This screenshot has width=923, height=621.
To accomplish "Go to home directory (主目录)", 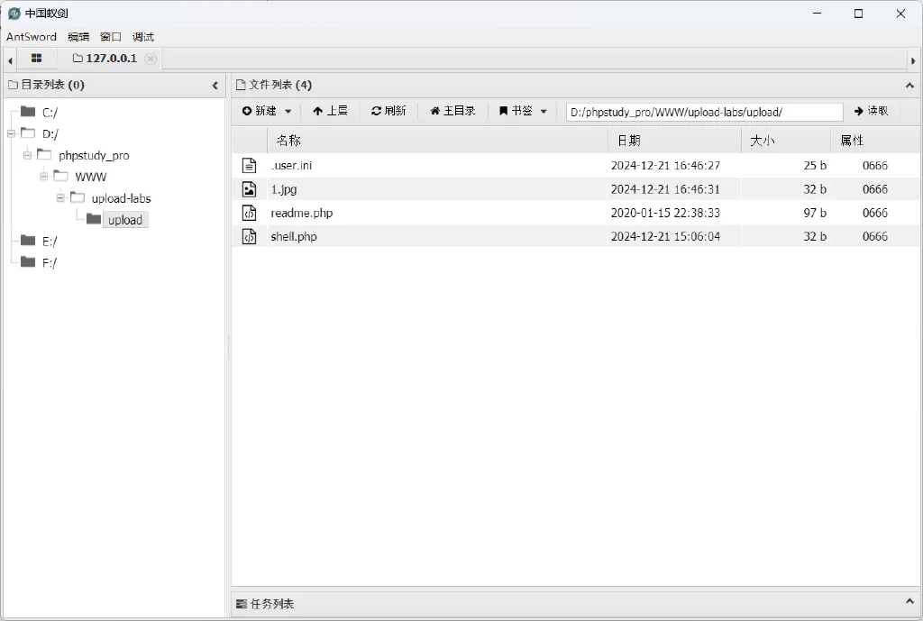I will tap(452, 111).
